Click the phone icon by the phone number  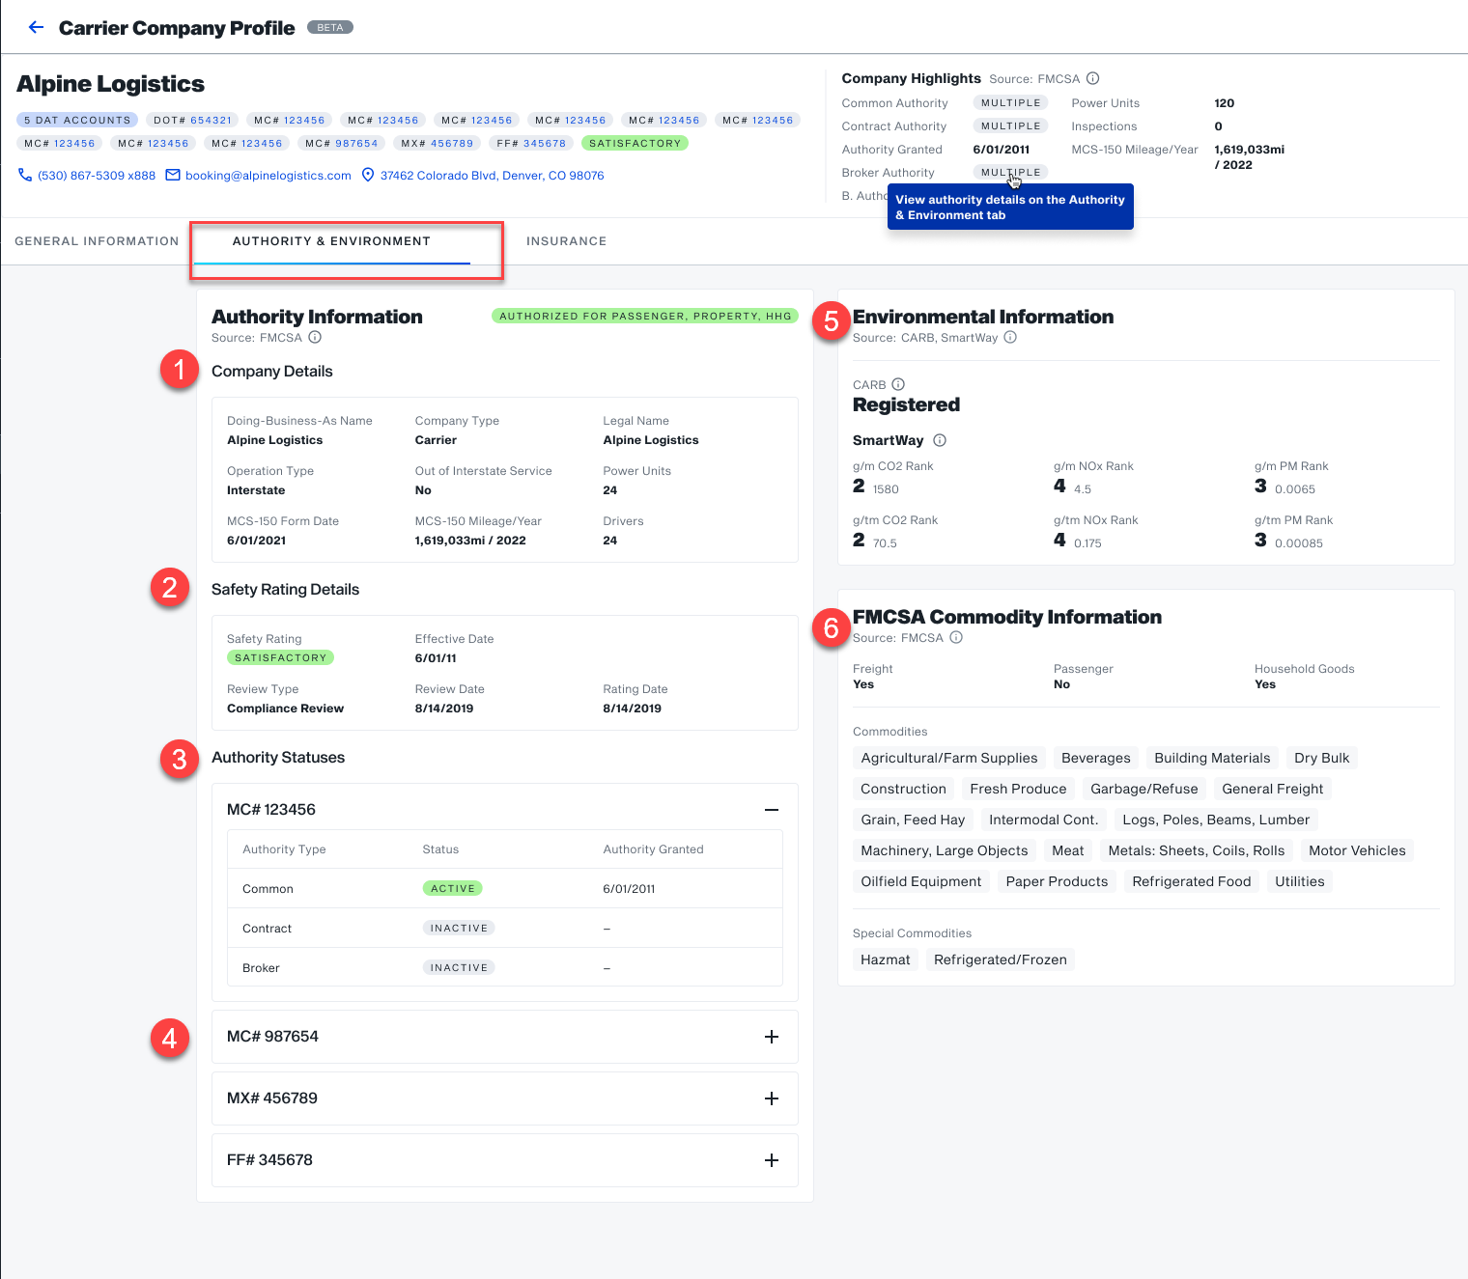pos(25,175)
